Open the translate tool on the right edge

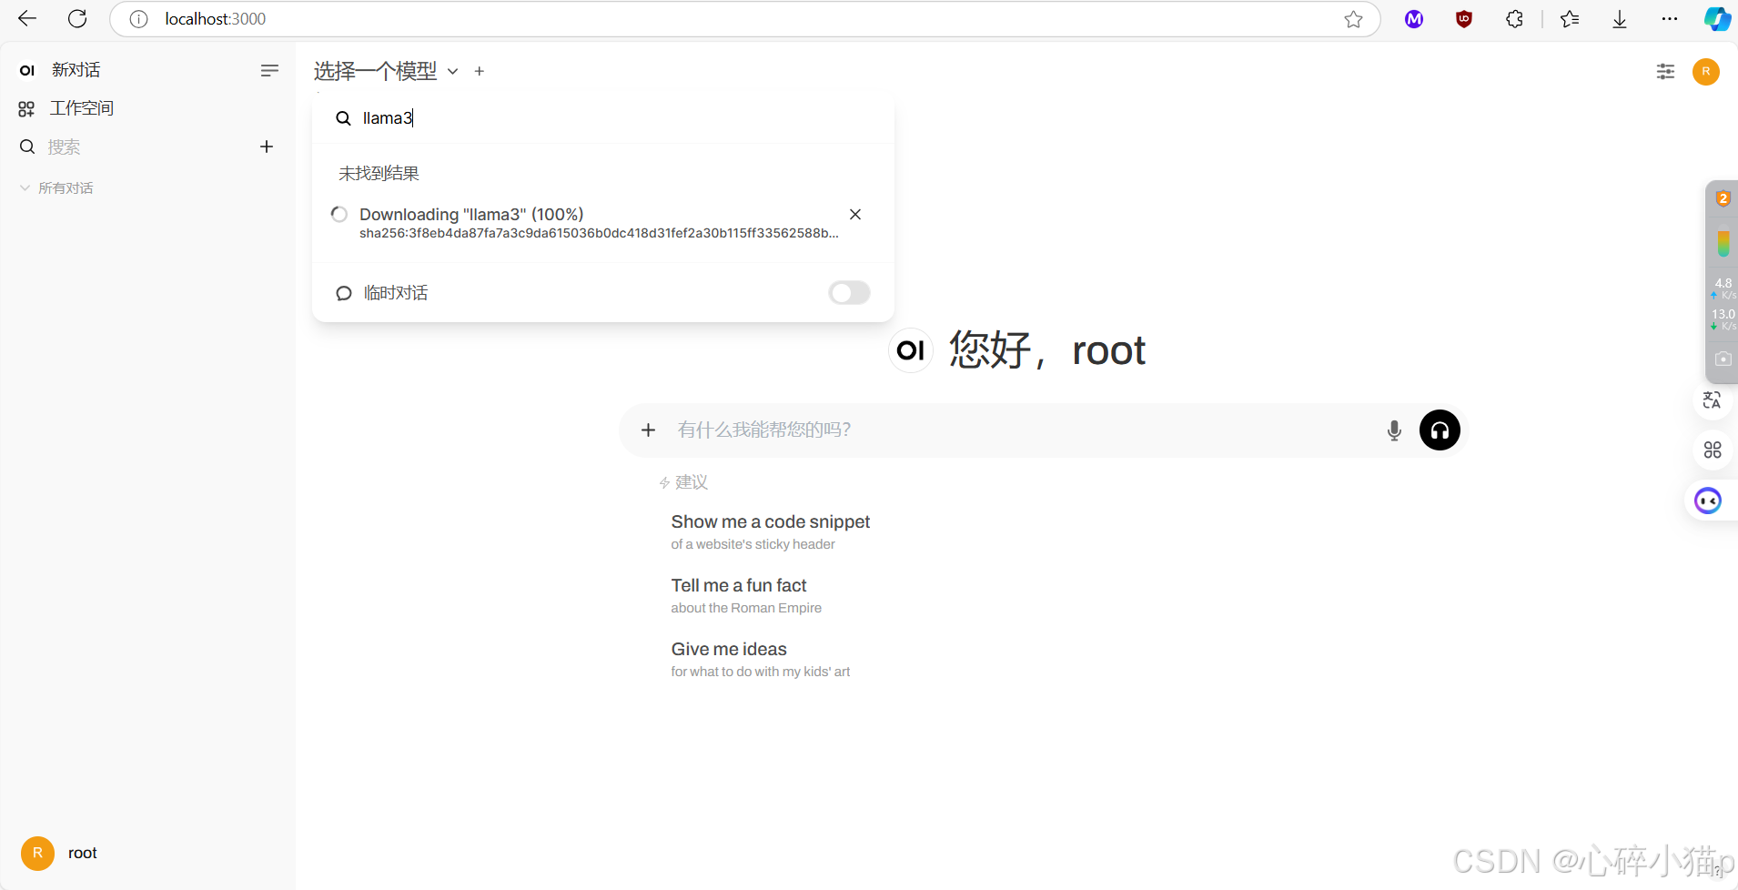1712,400
